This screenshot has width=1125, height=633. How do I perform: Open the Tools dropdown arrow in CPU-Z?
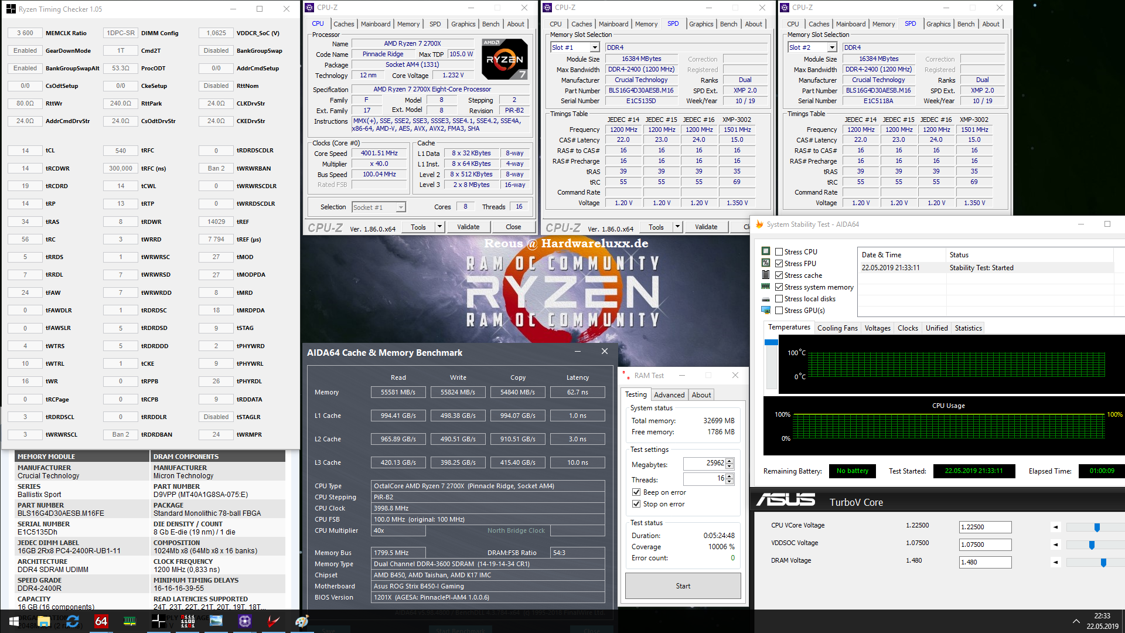[439, 227]
